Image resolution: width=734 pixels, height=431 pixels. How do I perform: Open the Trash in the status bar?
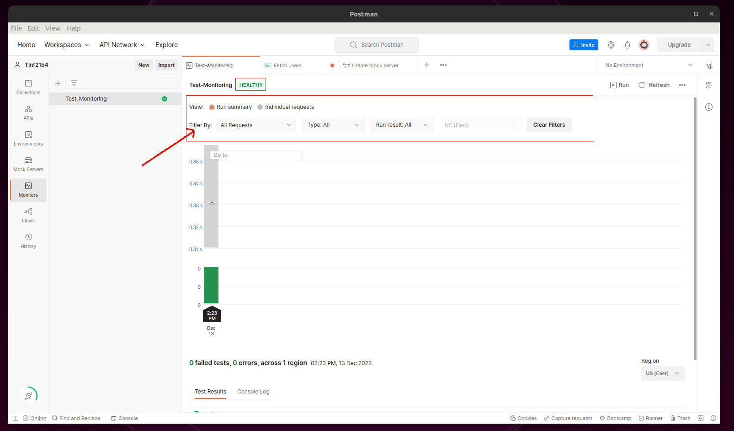click(x=681, y=418)
